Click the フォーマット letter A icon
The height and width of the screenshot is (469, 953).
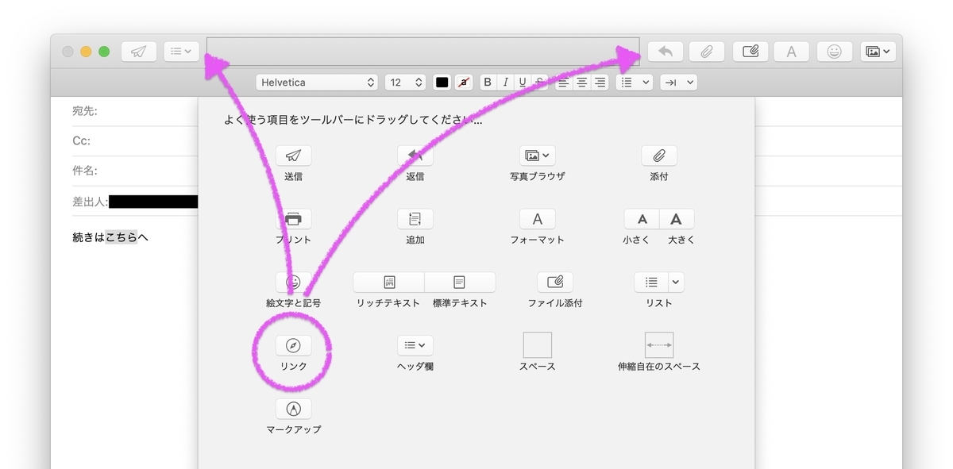pyautogui.click(x=538, y=218)
